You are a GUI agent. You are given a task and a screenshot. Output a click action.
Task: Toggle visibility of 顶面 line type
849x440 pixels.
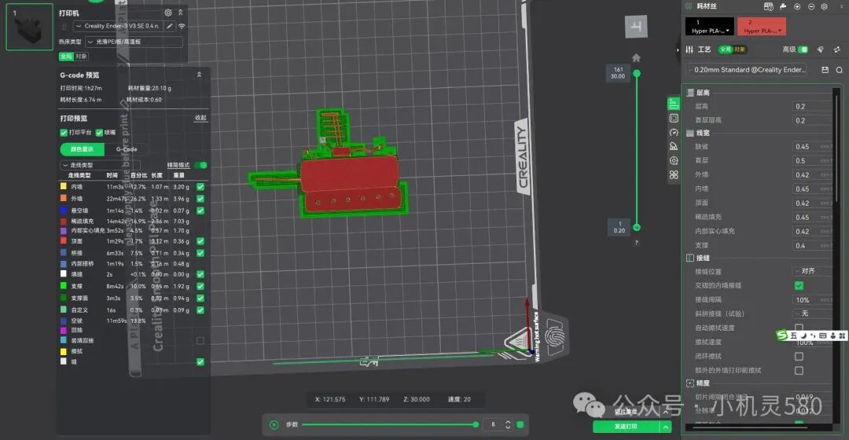tap(200, 241)
